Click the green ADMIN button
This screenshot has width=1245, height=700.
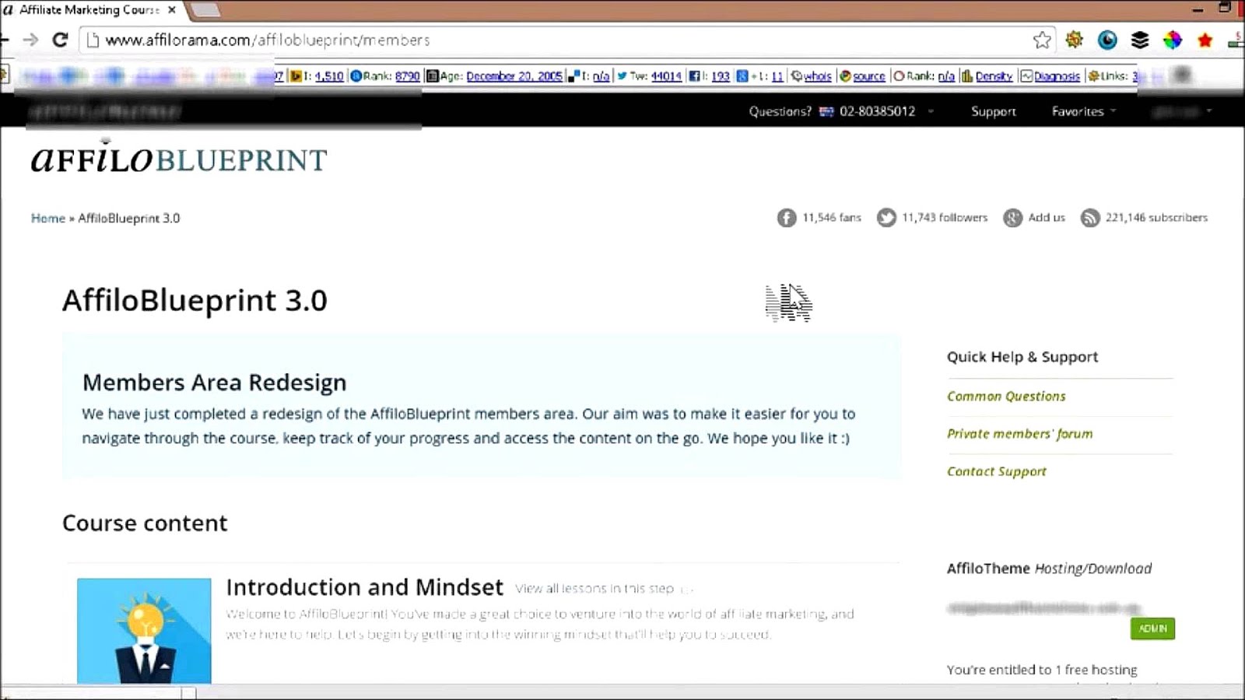[x=1152, y=628]
